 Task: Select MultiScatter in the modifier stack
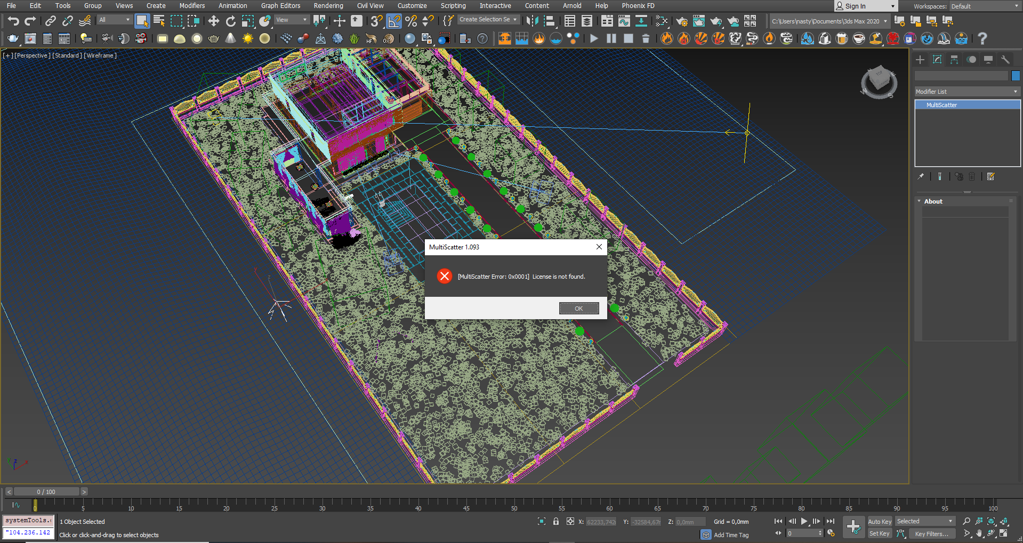[x=941, y=105]
